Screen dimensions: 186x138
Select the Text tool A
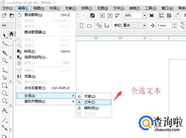5,110
